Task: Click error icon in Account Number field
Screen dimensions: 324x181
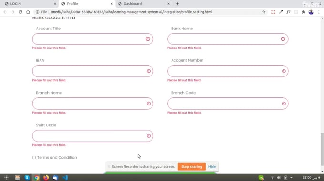Action: (x=283, y=71)
